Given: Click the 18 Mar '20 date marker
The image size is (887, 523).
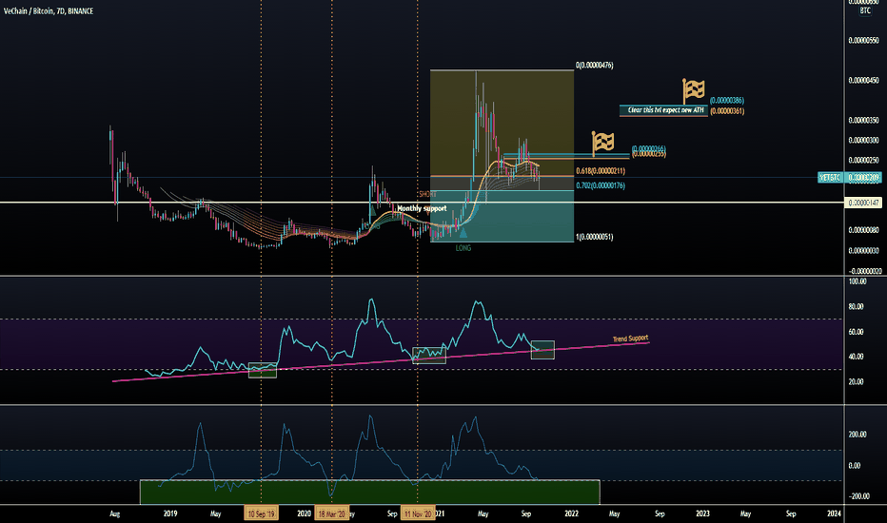Looking at the screenshot, I should point(331,513).
